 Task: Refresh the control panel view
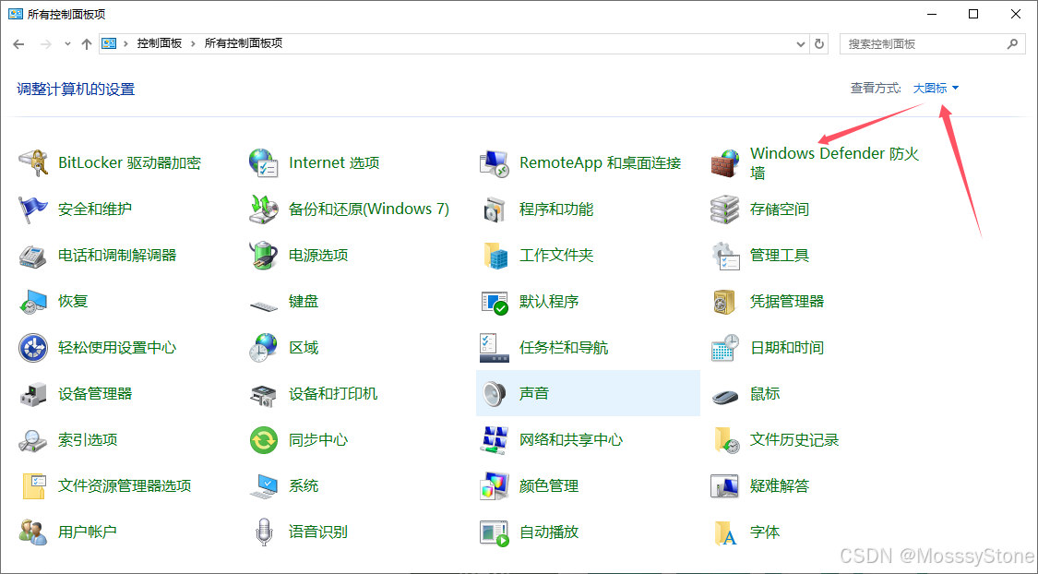[819, 43]
